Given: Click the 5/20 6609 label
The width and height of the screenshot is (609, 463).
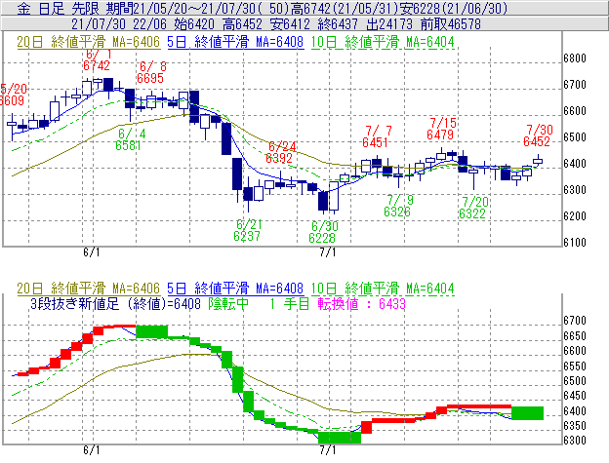Looking at the screenshot, I should (13, 95).
